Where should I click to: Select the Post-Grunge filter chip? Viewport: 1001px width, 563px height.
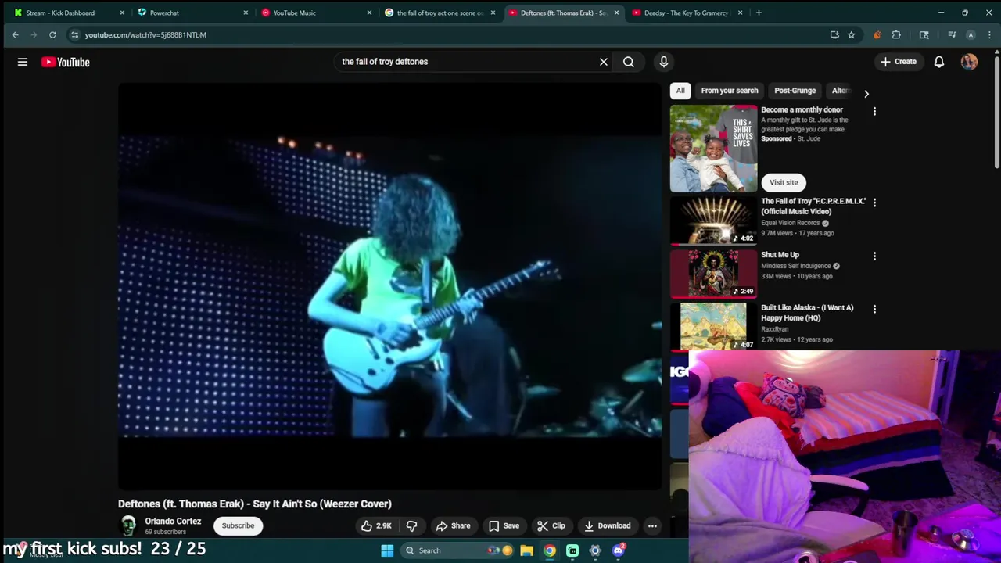[795, 91]
